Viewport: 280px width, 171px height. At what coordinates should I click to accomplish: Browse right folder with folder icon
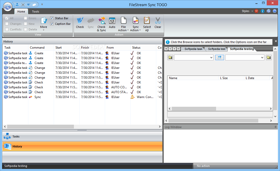tap(268, 58)
